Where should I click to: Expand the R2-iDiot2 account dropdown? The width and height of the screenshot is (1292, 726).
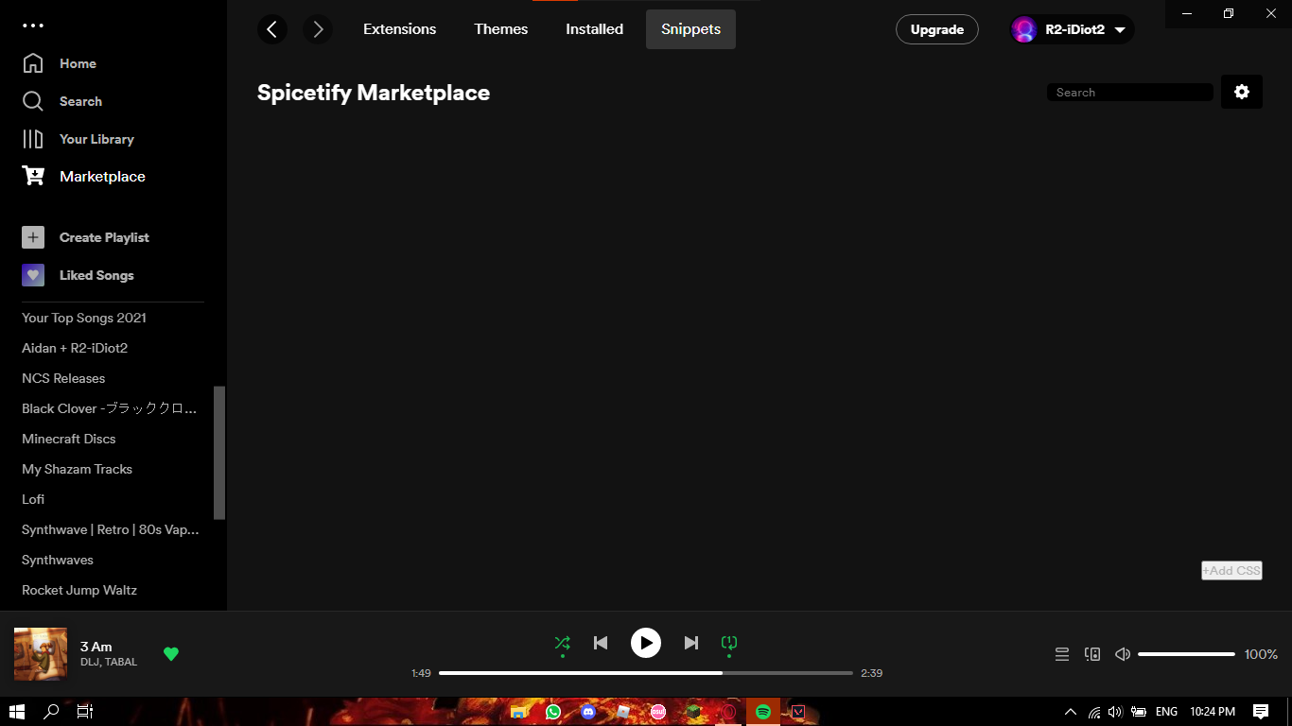coord(1072,29)
